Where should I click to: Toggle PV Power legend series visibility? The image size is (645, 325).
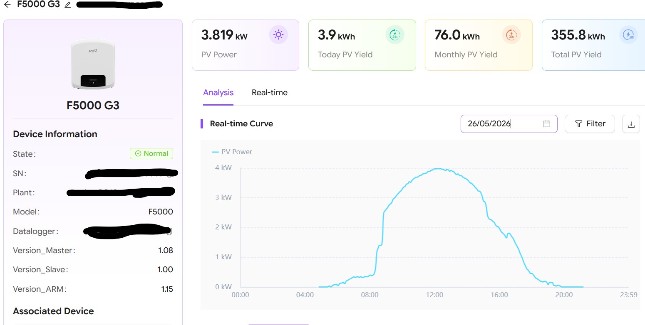tap(232, 152)
